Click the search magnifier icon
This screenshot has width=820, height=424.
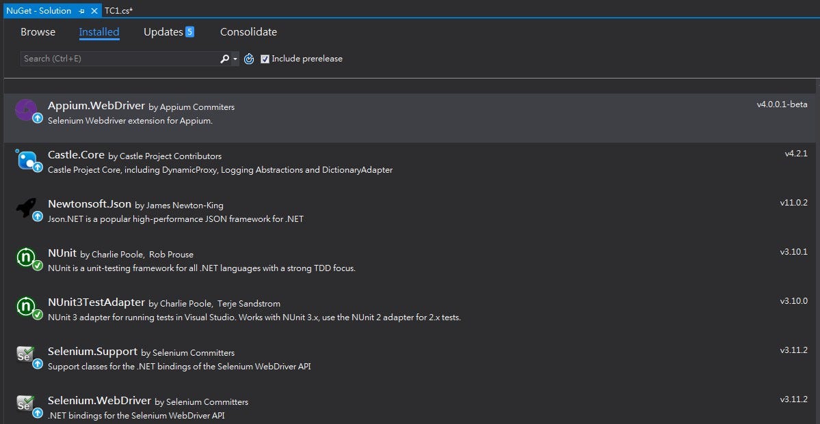pyautogui.click(x=224, y=59)
